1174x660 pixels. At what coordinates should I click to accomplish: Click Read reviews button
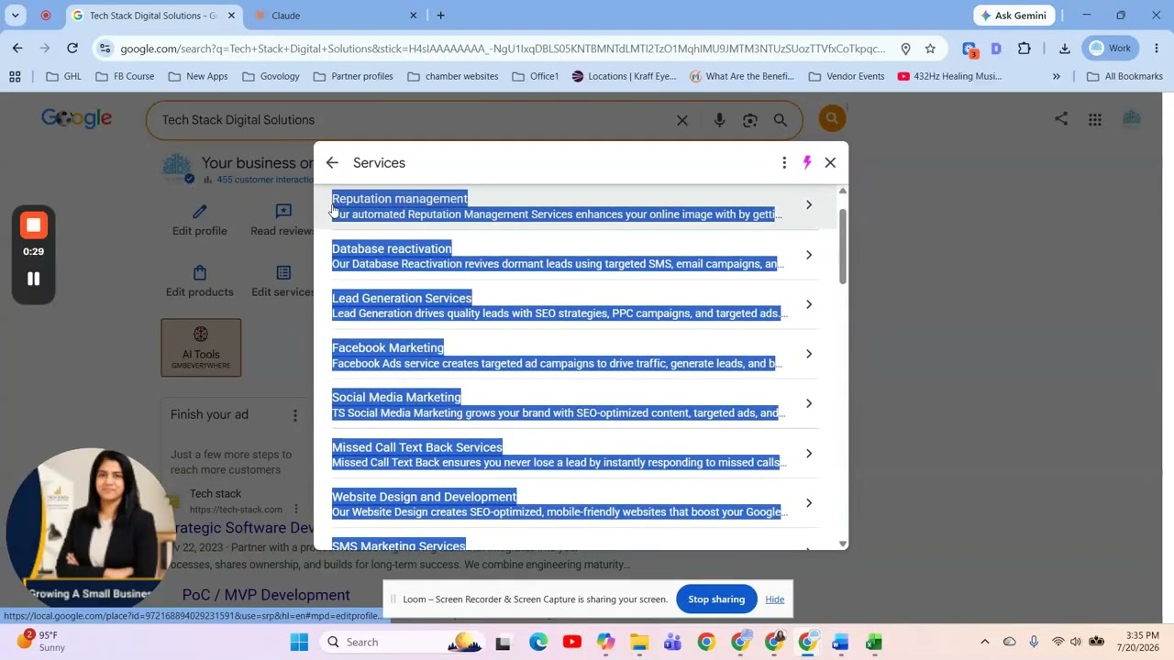click(282, 221)
